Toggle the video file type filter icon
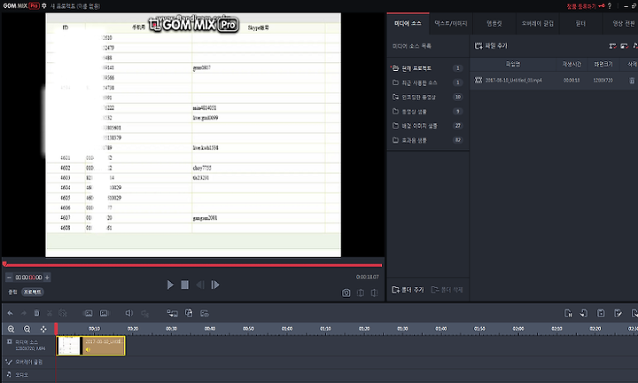This screenshot has width=638, height=383. click(612, 46)
